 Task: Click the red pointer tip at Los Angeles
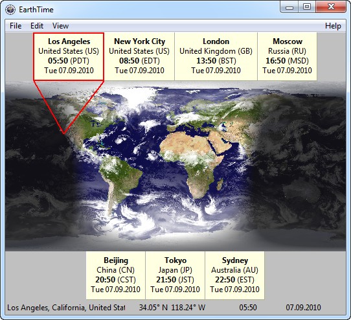coord(64,133)
